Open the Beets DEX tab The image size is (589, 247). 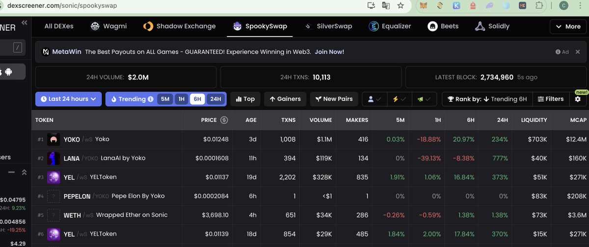point(443,26)
